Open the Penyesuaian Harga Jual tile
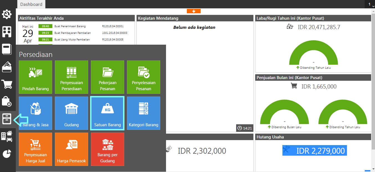375x172 pixels. click(35, 149)
